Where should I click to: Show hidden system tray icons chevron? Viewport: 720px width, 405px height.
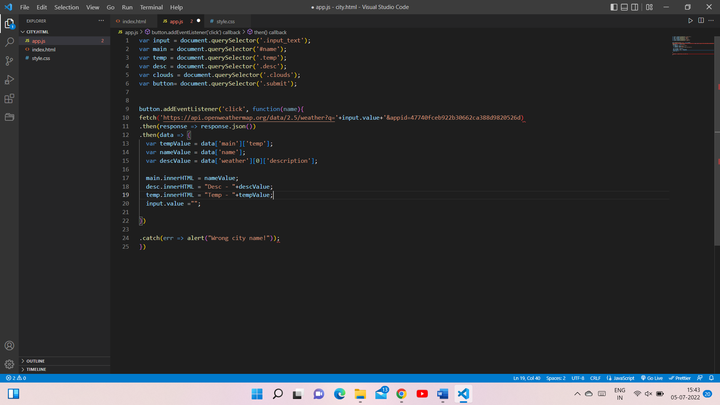[577, 394]
